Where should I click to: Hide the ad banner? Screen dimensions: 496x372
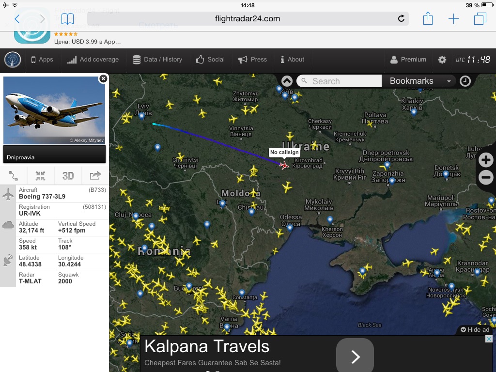point(475,329)
